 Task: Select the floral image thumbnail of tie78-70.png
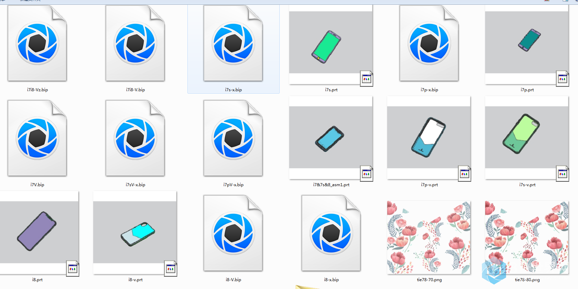coord(429,237)
